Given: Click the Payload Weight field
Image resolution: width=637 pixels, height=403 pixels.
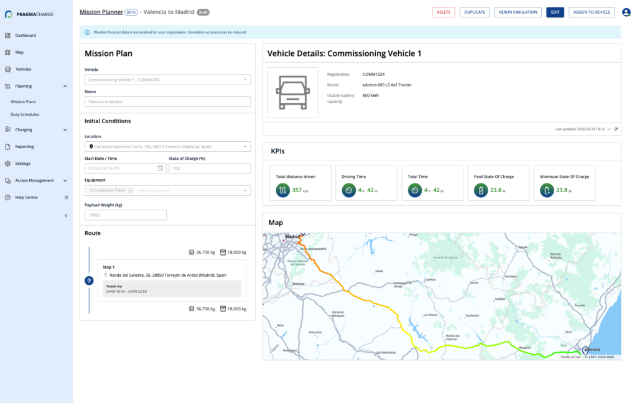Looking at the screenshot, I should pyautogui.click(x=125, y=215).
